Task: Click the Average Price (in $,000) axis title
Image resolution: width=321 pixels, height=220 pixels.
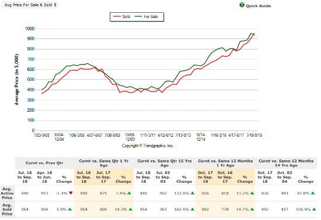Action: pyautogui.click(x=16, y=79)
